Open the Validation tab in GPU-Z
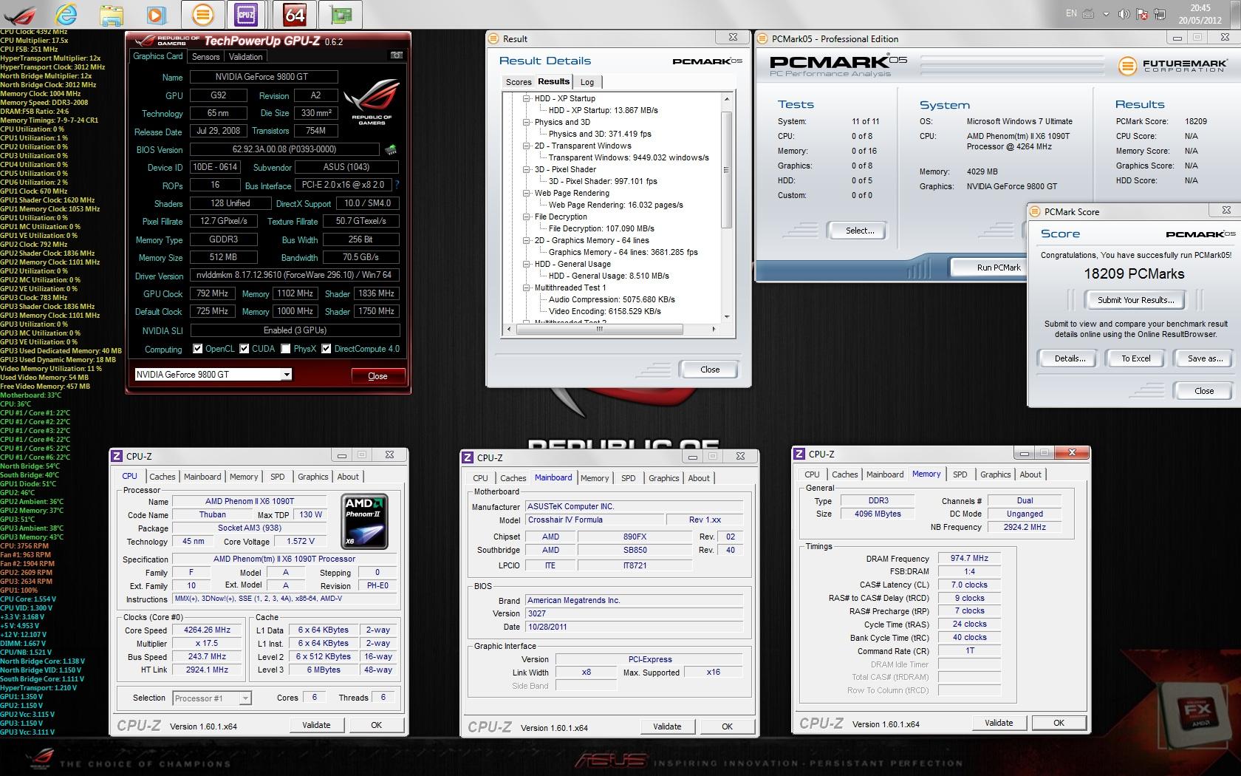The width and height of the screenshot is (1241, 776). tap(245, 57)
